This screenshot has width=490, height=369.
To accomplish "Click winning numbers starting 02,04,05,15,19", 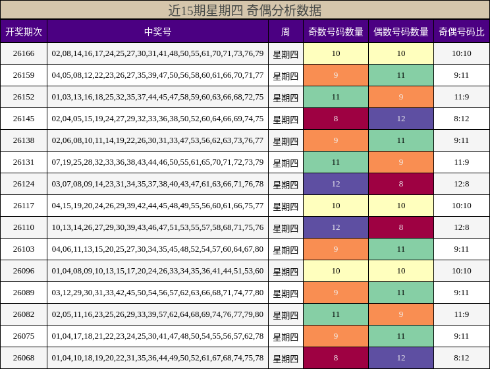I will (157, 119).
